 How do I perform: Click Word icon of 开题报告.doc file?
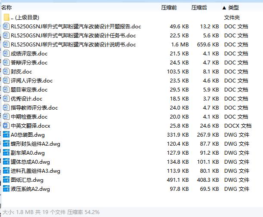(x=6, y=26)
